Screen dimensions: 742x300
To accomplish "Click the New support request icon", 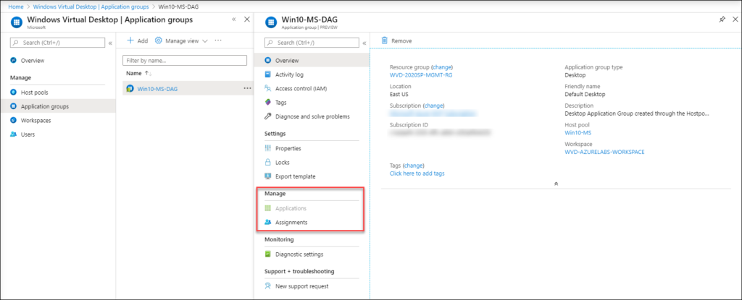I will (x=268, y=286).
